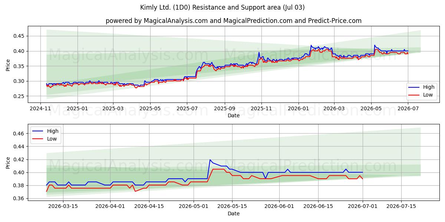Screen dimensions: 445x222
Task: Click the red Low line swatch in bottom legend
Action: (38, 138)
